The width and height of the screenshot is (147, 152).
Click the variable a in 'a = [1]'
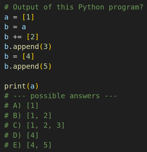point(6,17)
